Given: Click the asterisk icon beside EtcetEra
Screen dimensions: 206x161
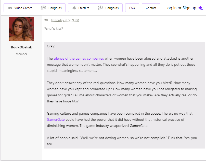Looking at the screenshot, I should [x=74, y=8].
